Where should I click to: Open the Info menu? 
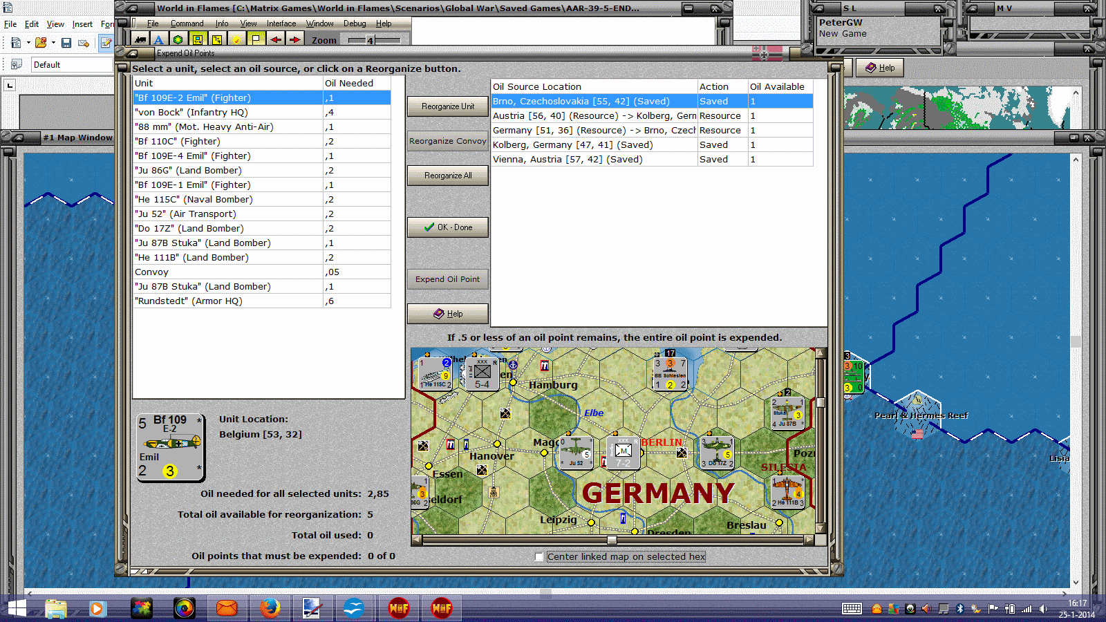point(221,23)
